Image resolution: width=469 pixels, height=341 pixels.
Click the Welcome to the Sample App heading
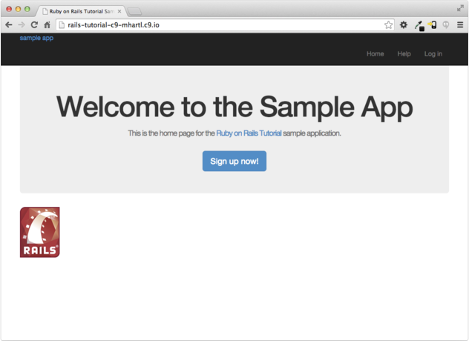pyautogui.click(x=234, y=107)
